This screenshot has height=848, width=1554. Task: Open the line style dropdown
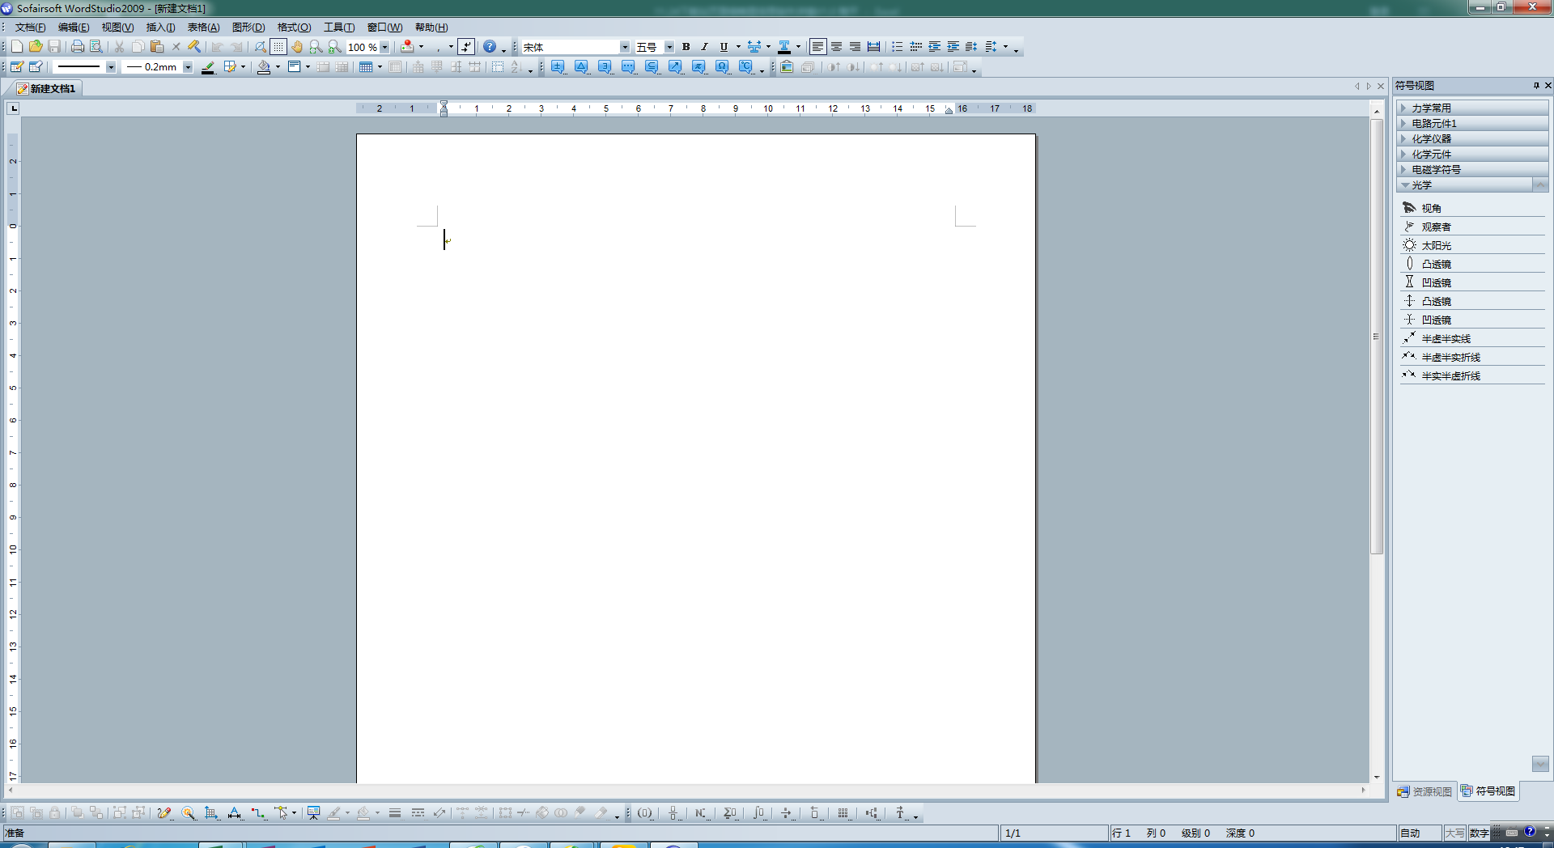pyautogui.click(x=111, y=67)
